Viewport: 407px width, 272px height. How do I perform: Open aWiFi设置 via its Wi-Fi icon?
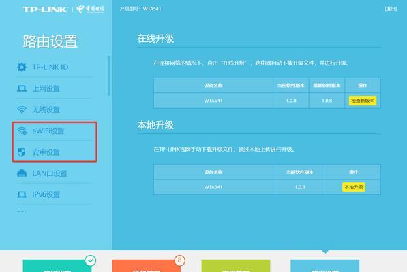(22, 131)
